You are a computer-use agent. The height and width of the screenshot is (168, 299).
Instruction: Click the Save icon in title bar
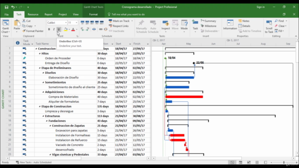(x=7, y=7)
